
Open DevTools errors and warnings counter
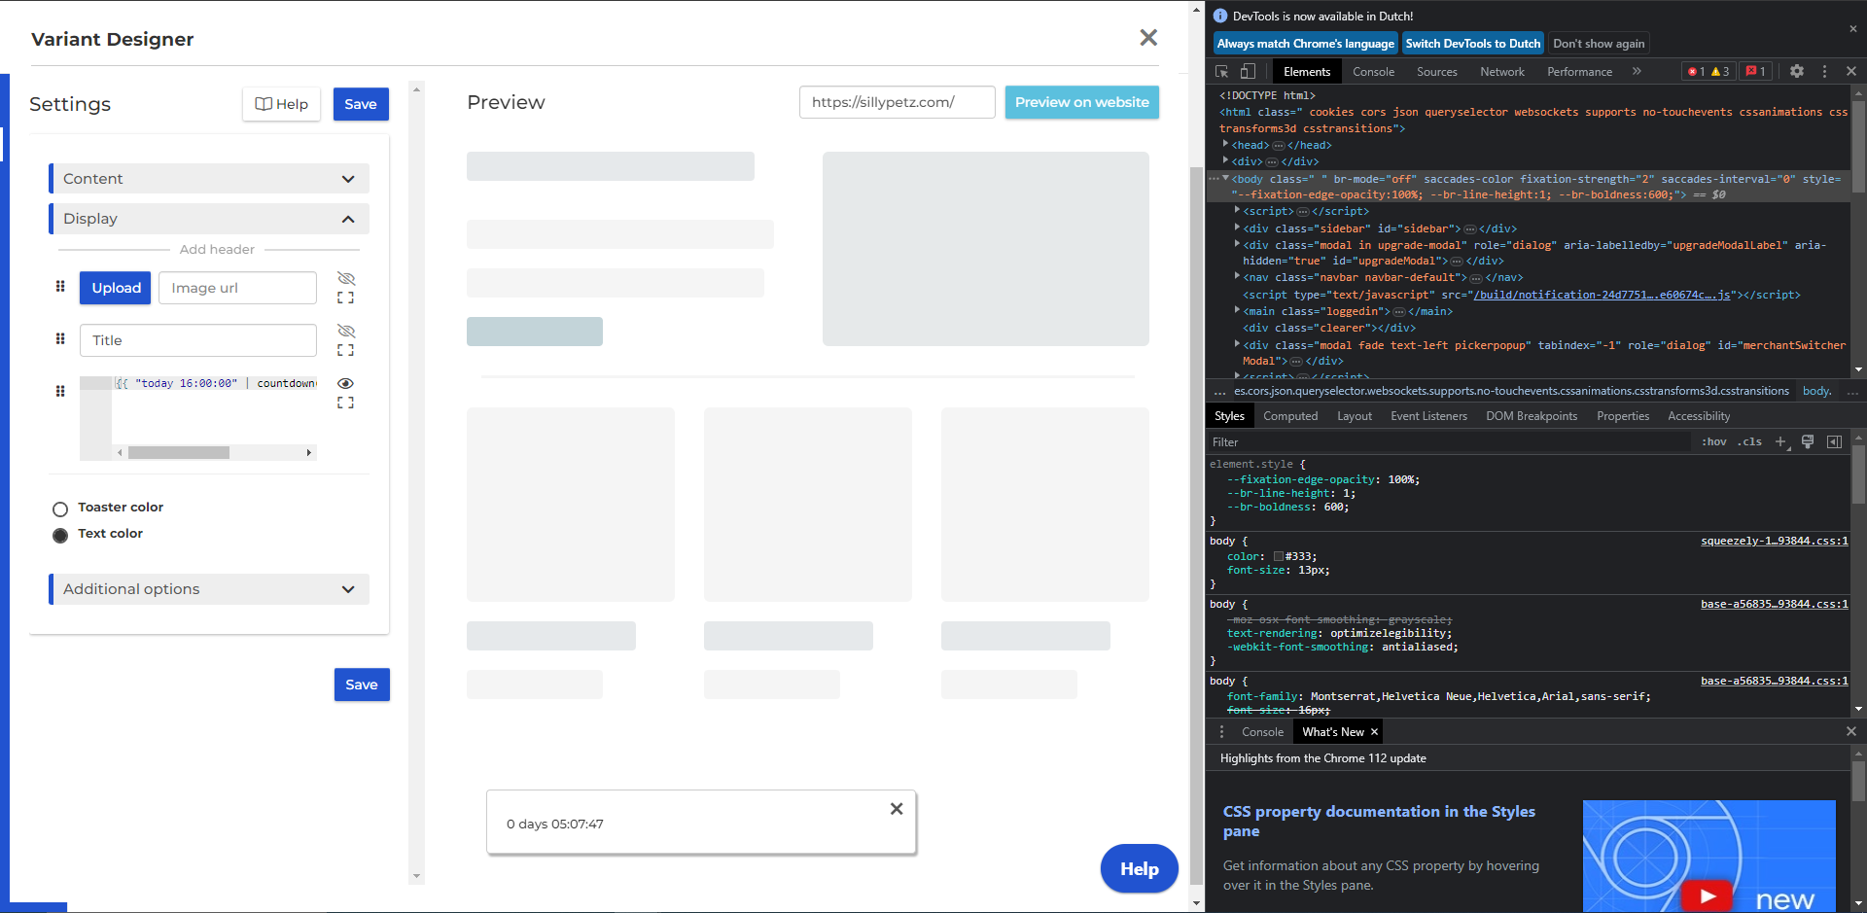pos(1709,71)
